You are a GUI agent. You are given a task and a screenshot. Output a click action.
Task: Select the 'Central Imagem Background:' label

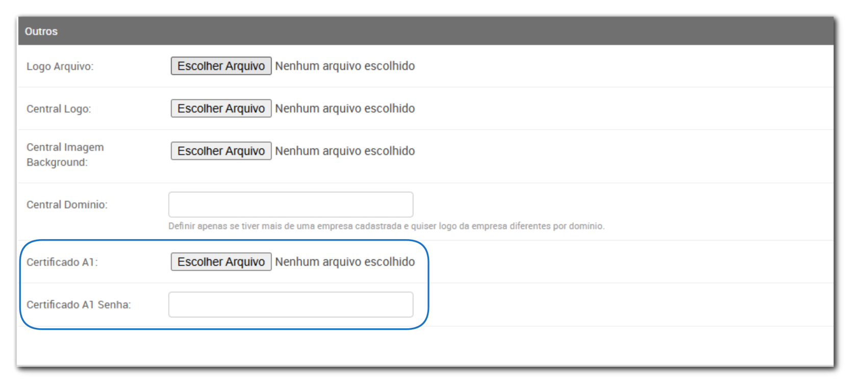[x=65, y=154]
